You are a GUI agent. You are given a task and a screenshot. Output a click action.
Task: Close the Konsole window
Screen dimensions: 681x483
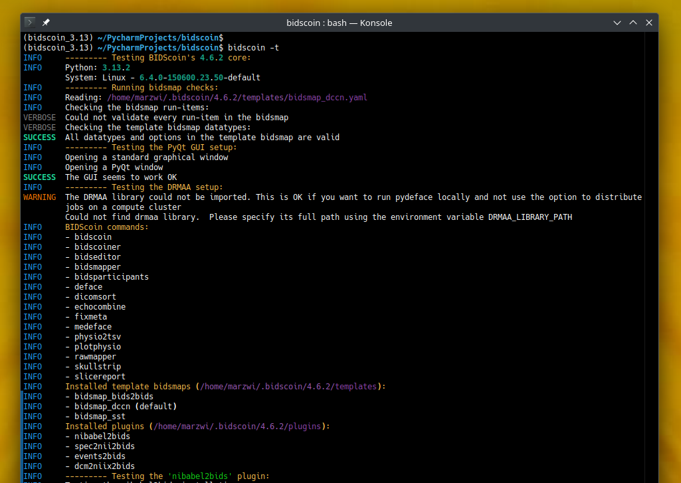[x=649, y=23]
